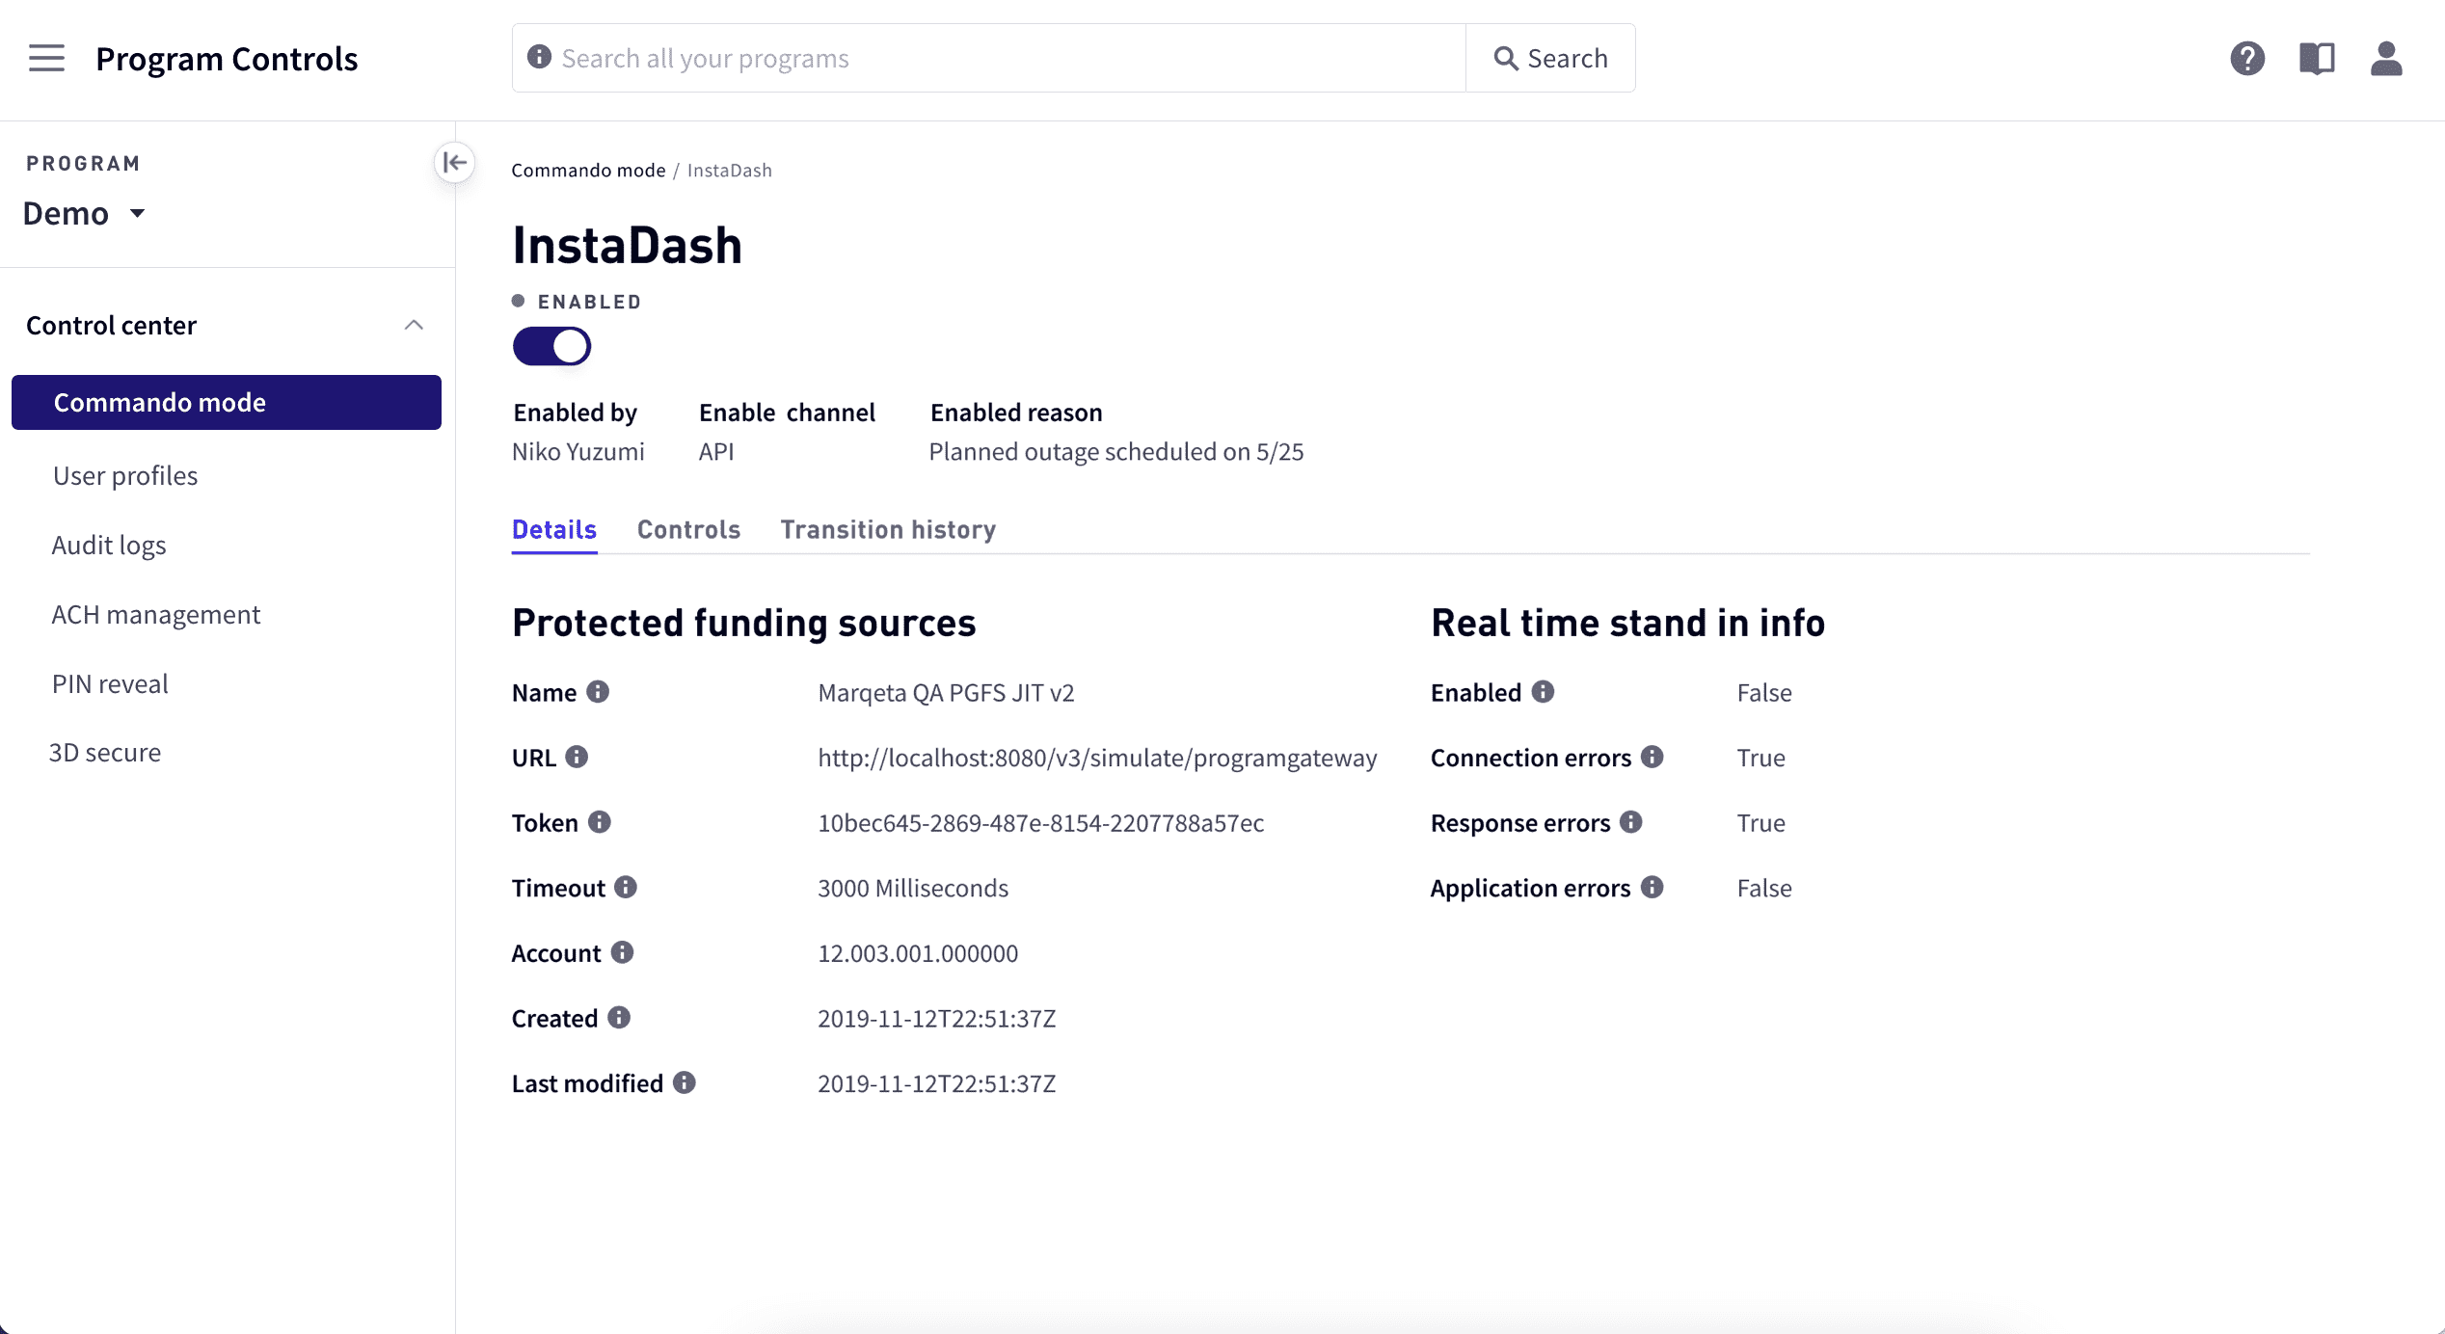The image size is (2445, 1334).
Task: Click info icon in search field
Action: [539, 58]
